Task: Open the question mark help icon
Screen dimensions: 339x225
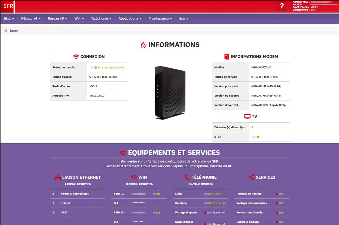Action: click(282, 6)
